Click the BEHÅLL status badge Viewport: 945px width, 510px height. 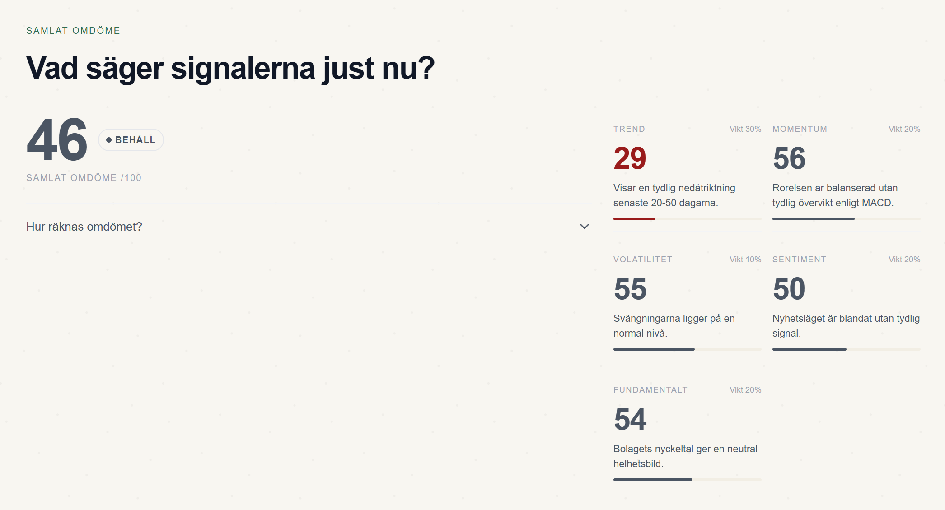pos(131,140)
